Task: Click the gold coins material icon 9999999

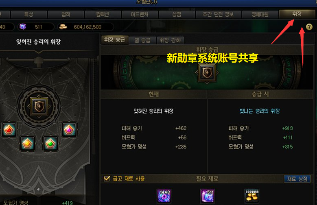Action: point(252,196)
